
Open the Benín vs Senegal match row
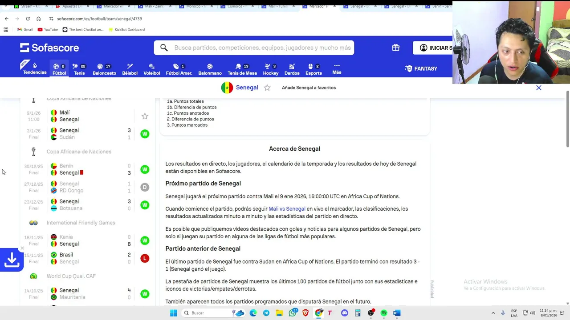pos(88,169)
